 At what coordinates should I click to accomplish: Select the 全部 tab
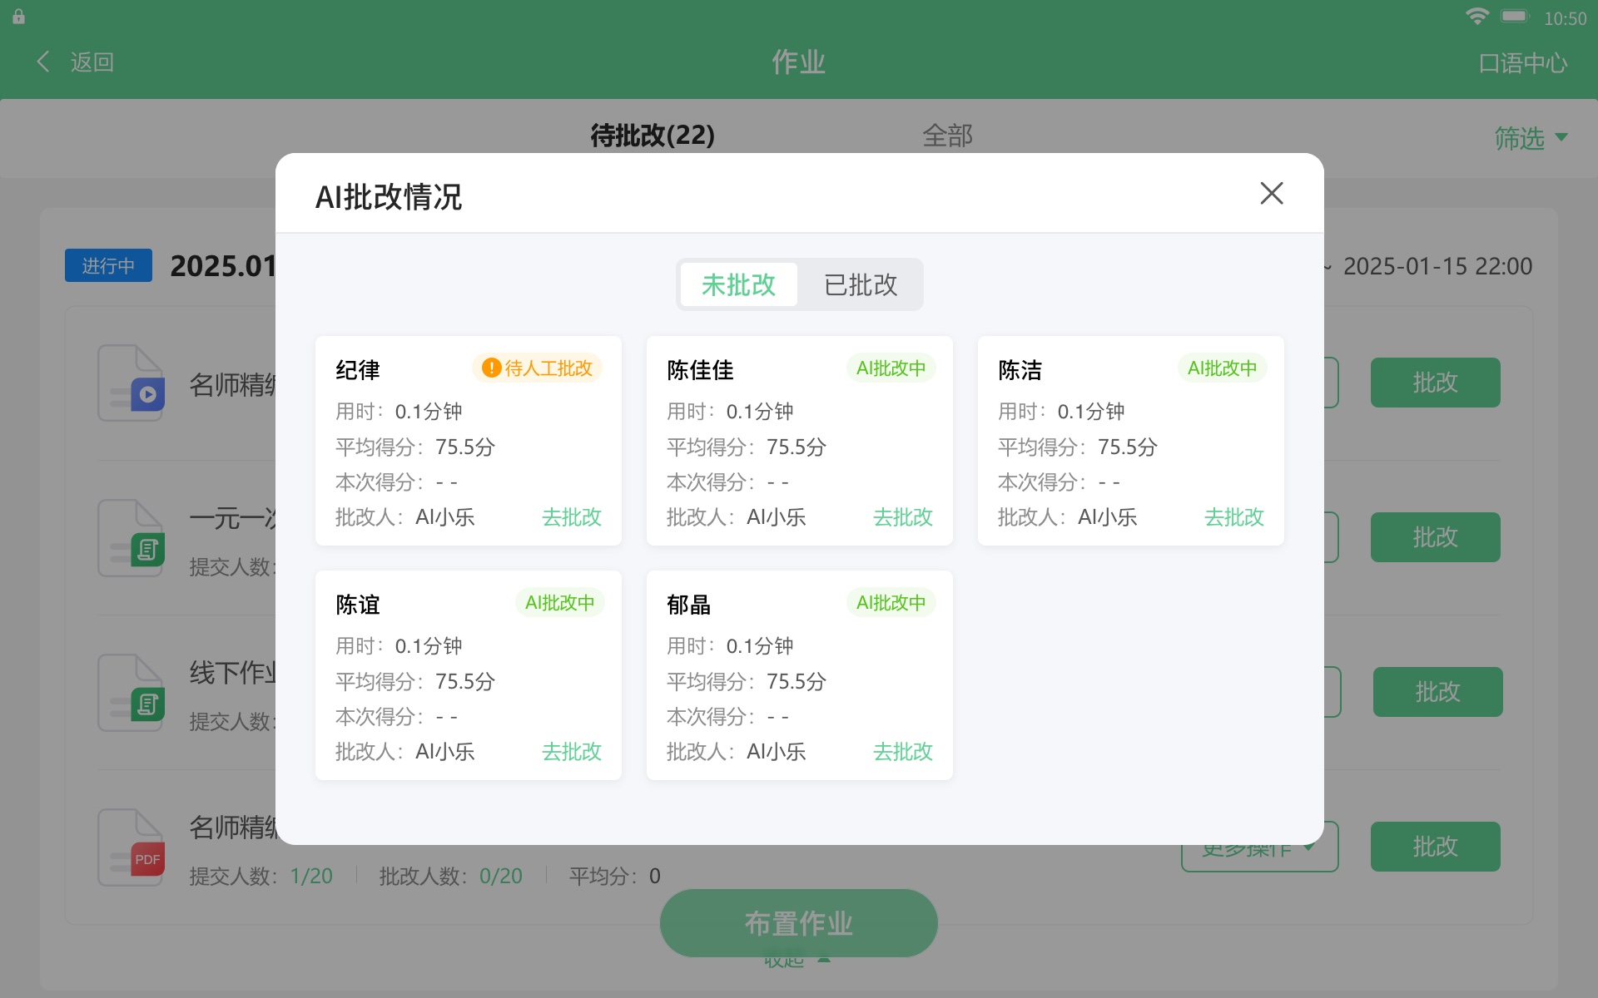pyautogui.click(x=947, y=136)
